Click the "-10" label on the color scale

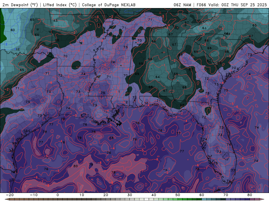[34, 195]
